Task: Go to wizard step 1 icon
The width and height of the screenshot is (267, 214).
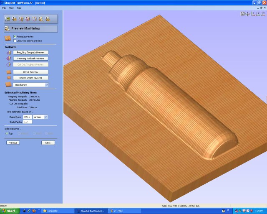Action: click(8, 19)
